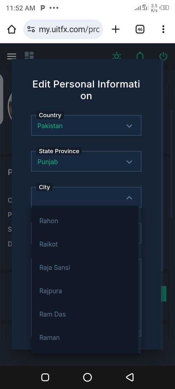View site info icon in address bar
175x389 pixels.
[x=31, y=29]
